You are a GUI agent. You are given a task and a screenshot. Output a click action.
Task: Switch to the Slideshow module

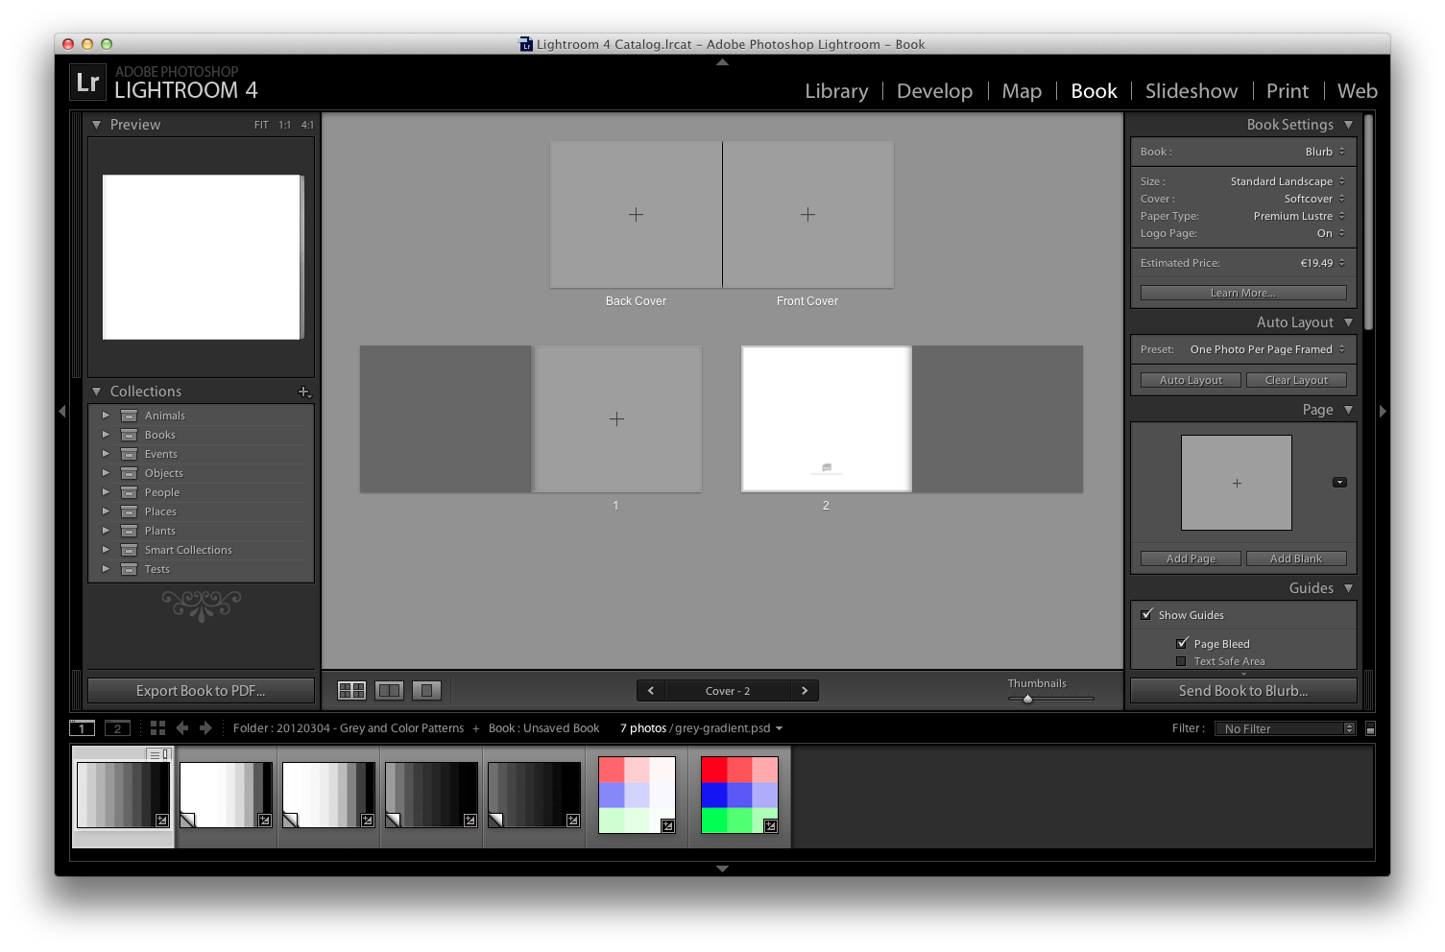(x=1191, y=91)
